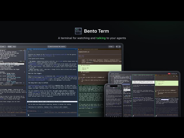Viewport: 184px width, 138px height.
Task: Open gear icon on the tablet screen
Action: (177, 76)
